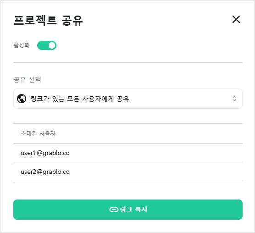Click the globe icon in share selector
The height and width of the screenshot is (233, 255).
(x=22, y=99)
